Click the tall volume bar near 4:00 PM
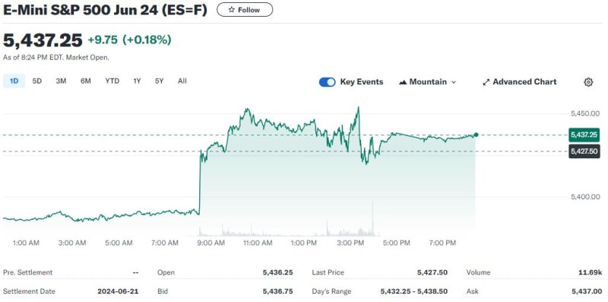Viewport: 608px width, 302px height. [x=372, y=218]
